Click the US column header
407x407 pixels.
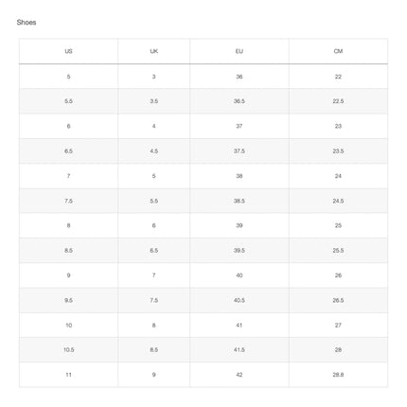pos(68,51)
